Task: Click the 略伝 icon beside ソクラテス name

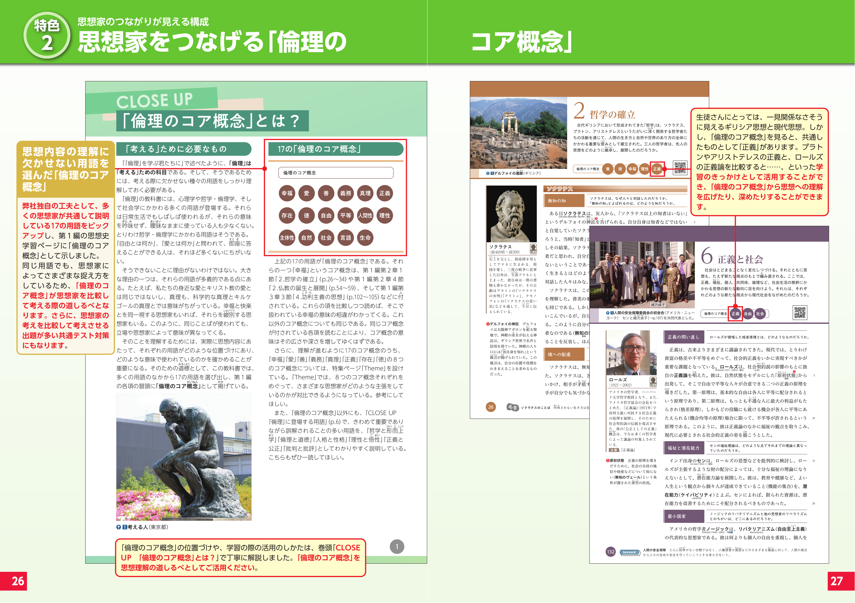Action: click(x=533, y=249)
